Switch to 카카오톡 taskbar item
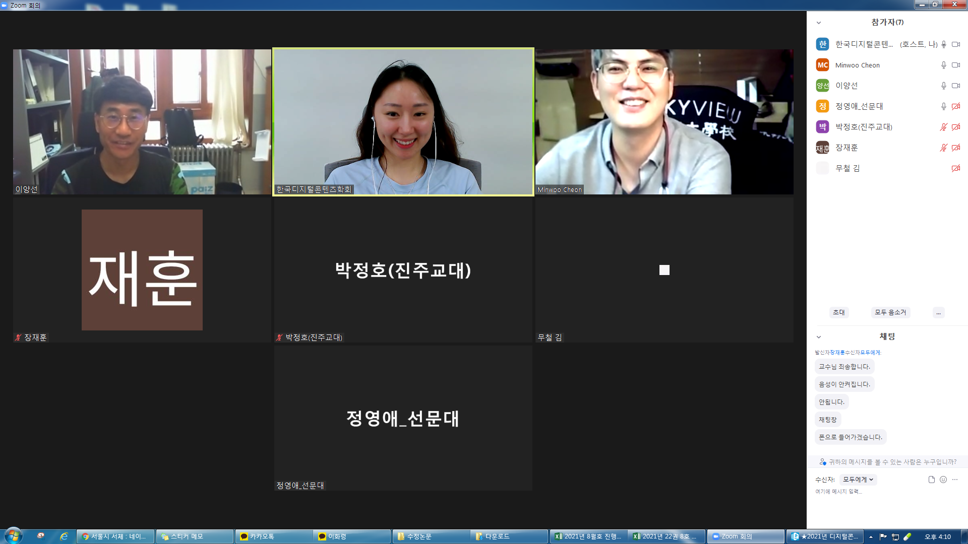Screen dimensions: 968x544 point(273,536)
